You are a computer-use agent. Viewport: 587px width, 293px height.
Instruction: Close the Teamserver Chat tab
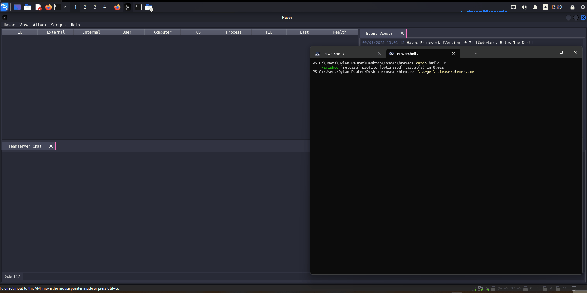tap(51, 146)
